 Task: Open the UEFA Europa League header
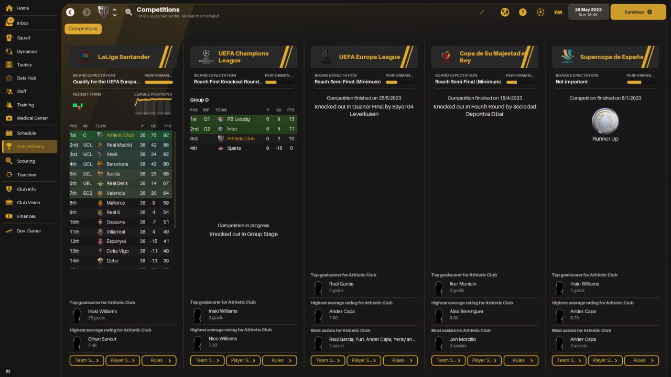(x=364, y=57)
